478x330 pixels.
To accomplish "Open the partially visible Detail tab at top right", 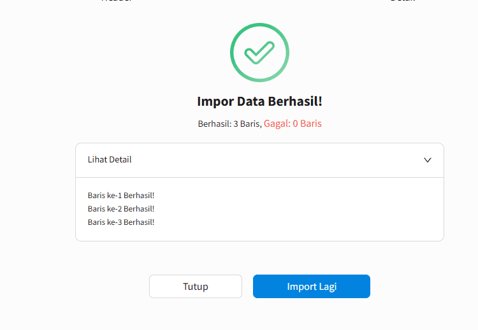I will pos(403,1).
